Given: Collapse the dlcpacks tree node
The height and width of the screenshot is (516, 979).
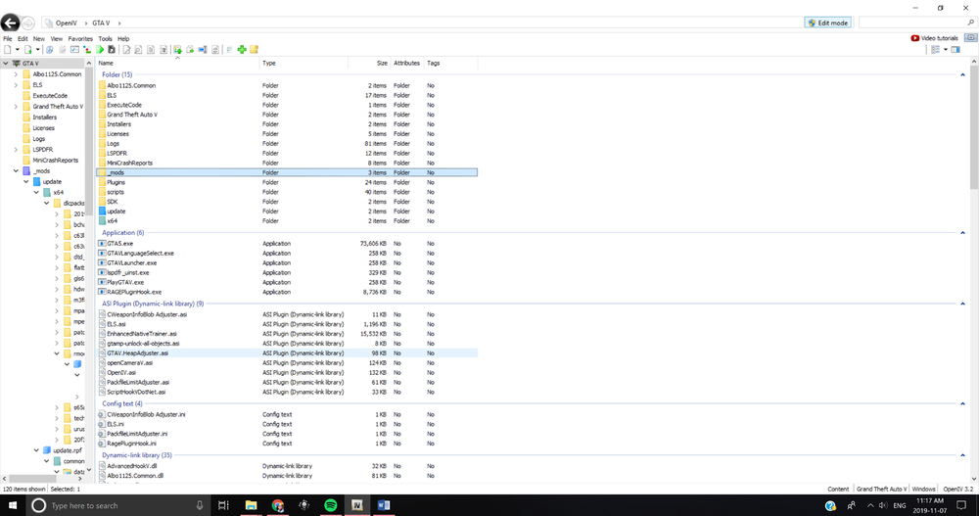Looking at the screenshot, I should [46, 203].
